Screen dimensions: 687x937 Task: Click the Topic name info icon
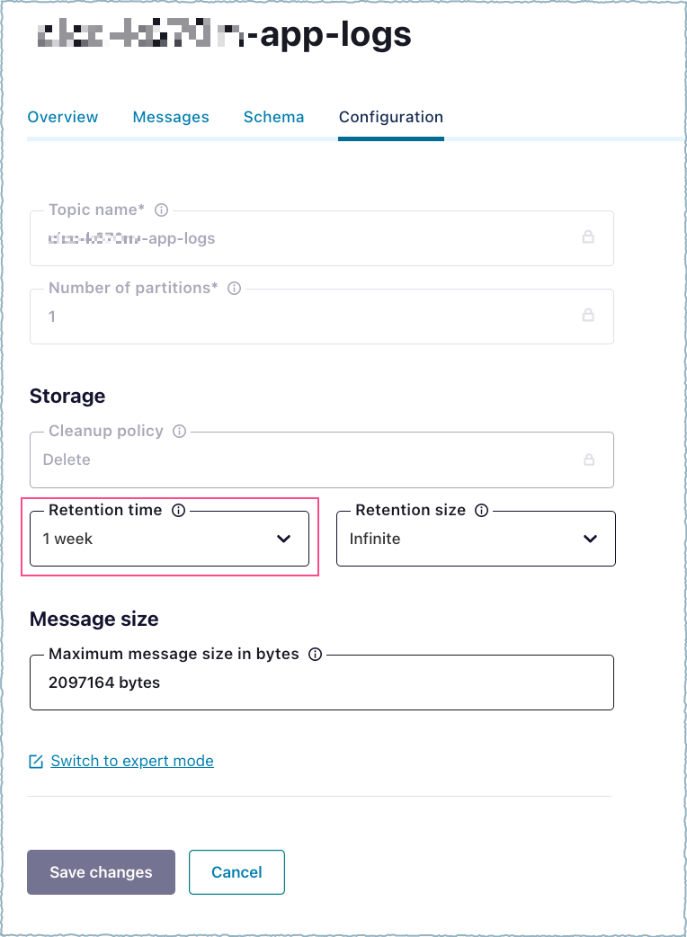coord(162,210)
